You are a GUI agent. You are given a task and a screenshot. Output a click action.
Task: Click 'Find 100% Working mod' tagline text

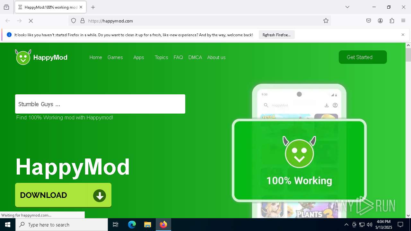[65, 117]
